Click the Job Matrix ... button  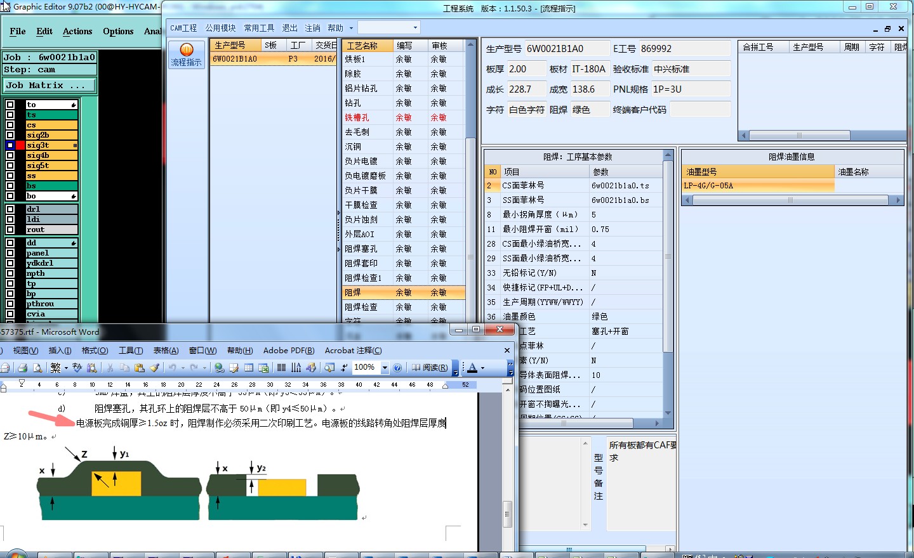point(50,85)
